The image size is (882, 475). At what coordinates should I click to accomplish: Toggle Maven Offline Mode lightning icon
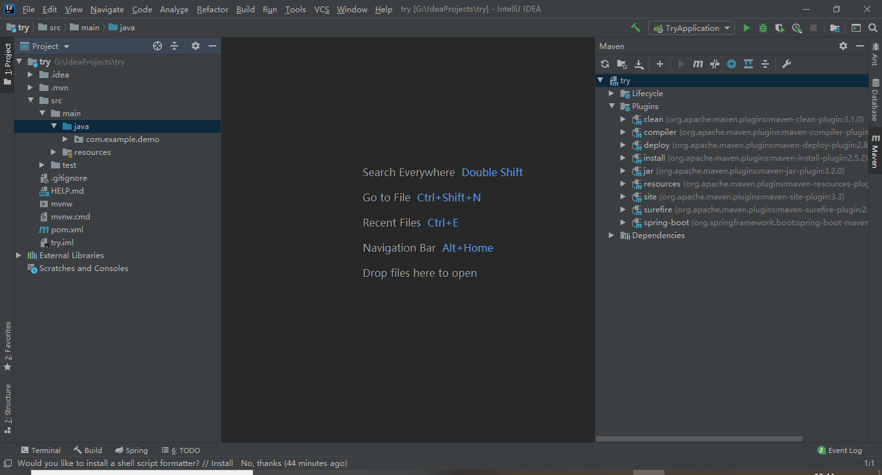(732, 64)
